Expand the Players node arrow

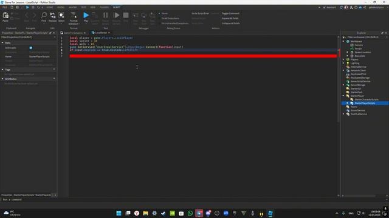pyautogui.click(x=343, y=59)
